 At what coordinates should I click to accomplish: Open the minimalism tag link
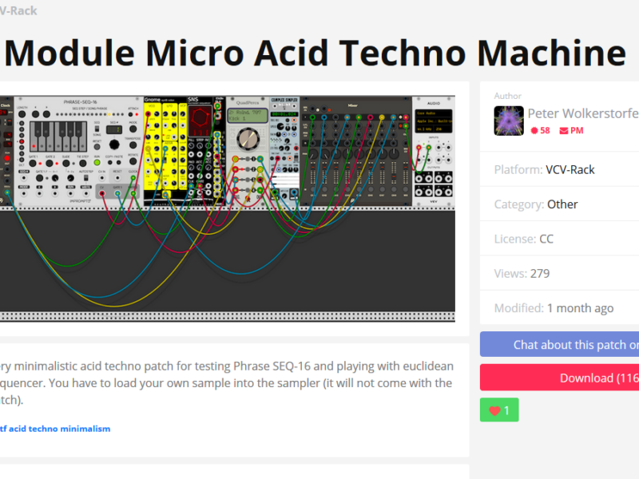coord(85,429)
